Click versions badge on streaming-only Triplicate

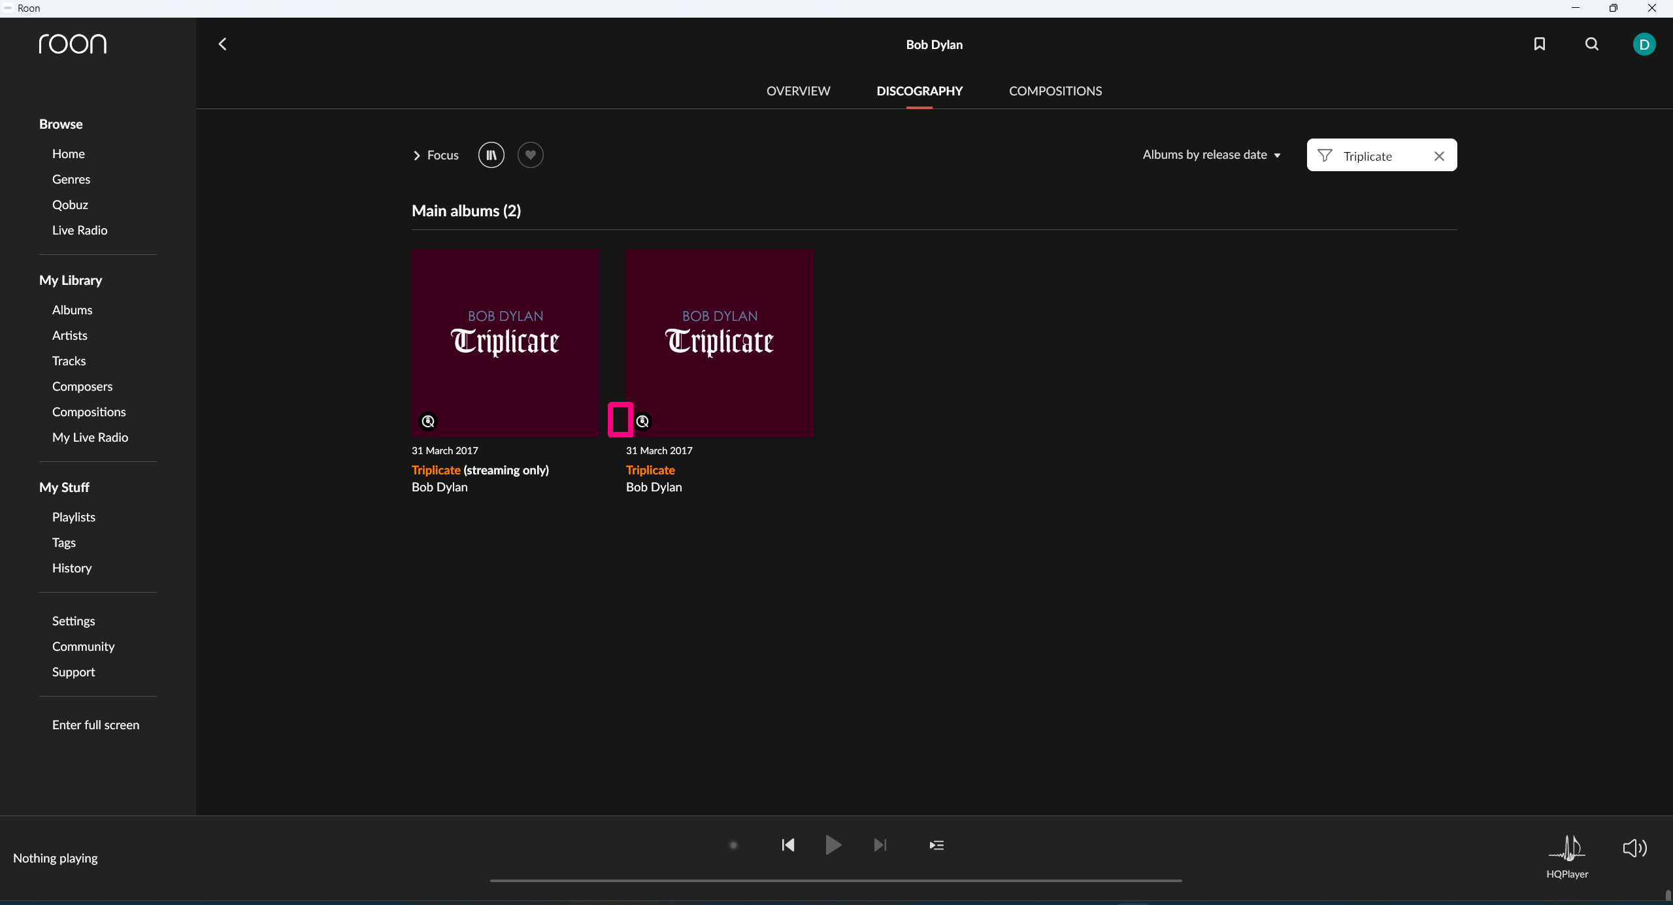[x=428, y=421]
